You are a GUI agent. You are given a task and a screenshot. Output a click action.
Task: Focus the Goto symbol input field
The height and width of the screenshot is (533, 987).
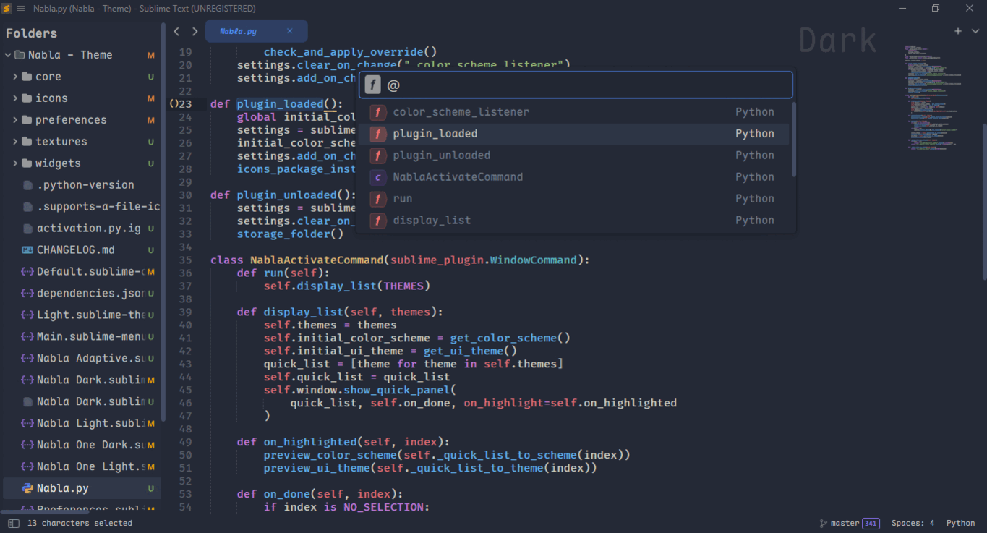click(x=577, y=85)
